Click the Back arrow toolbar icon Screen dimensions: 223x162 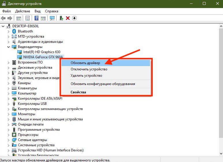[x=3, y=18]
